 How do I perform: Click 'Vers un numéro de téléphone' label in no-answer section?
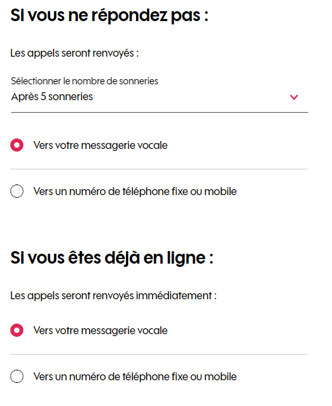point(135,191)
